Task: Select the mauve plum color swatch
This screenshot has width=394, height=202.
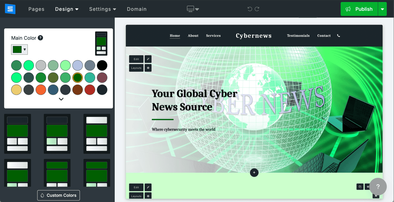Action: (x=102, y=77)
